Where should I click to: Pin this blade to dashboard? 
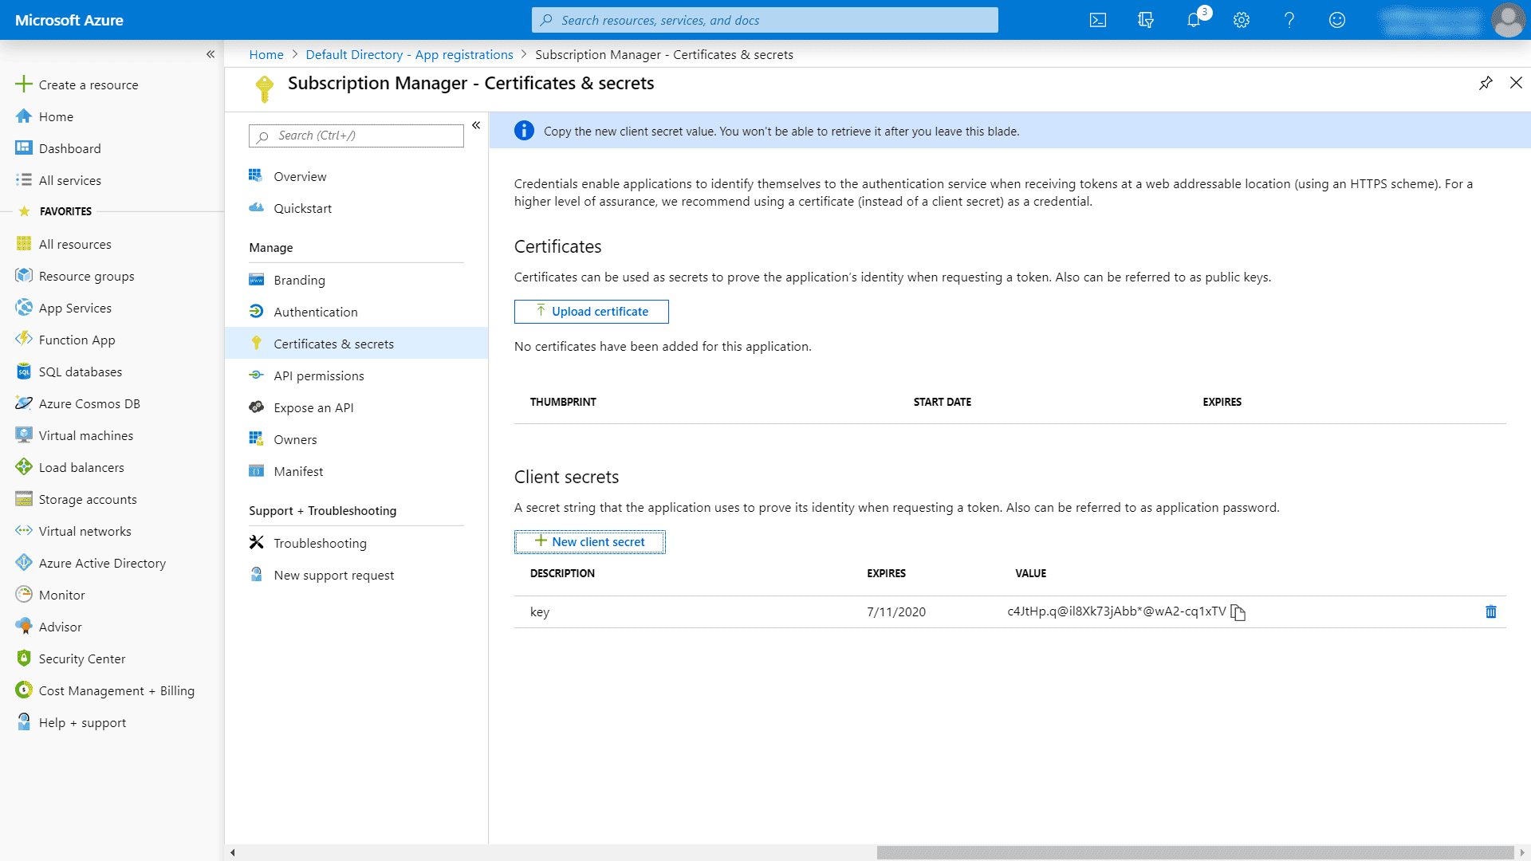click(x=1486, y=83)
